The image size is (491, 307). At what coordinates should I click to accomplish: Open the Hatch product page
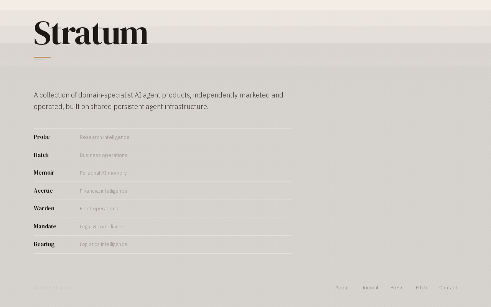tap(41, 155)
